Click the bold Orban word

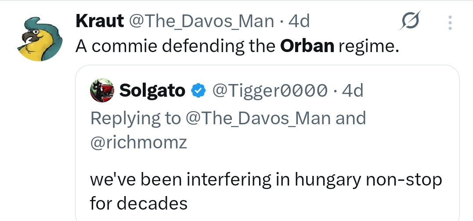click(x=307, y=46)
